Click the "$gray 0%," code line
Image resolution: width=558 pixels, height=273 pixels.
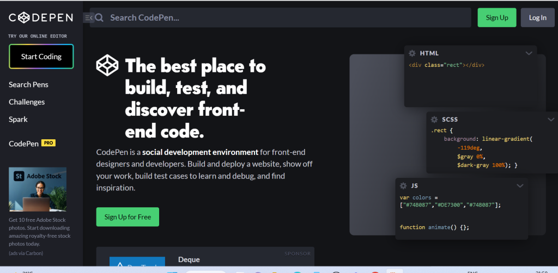coord(471,156)
